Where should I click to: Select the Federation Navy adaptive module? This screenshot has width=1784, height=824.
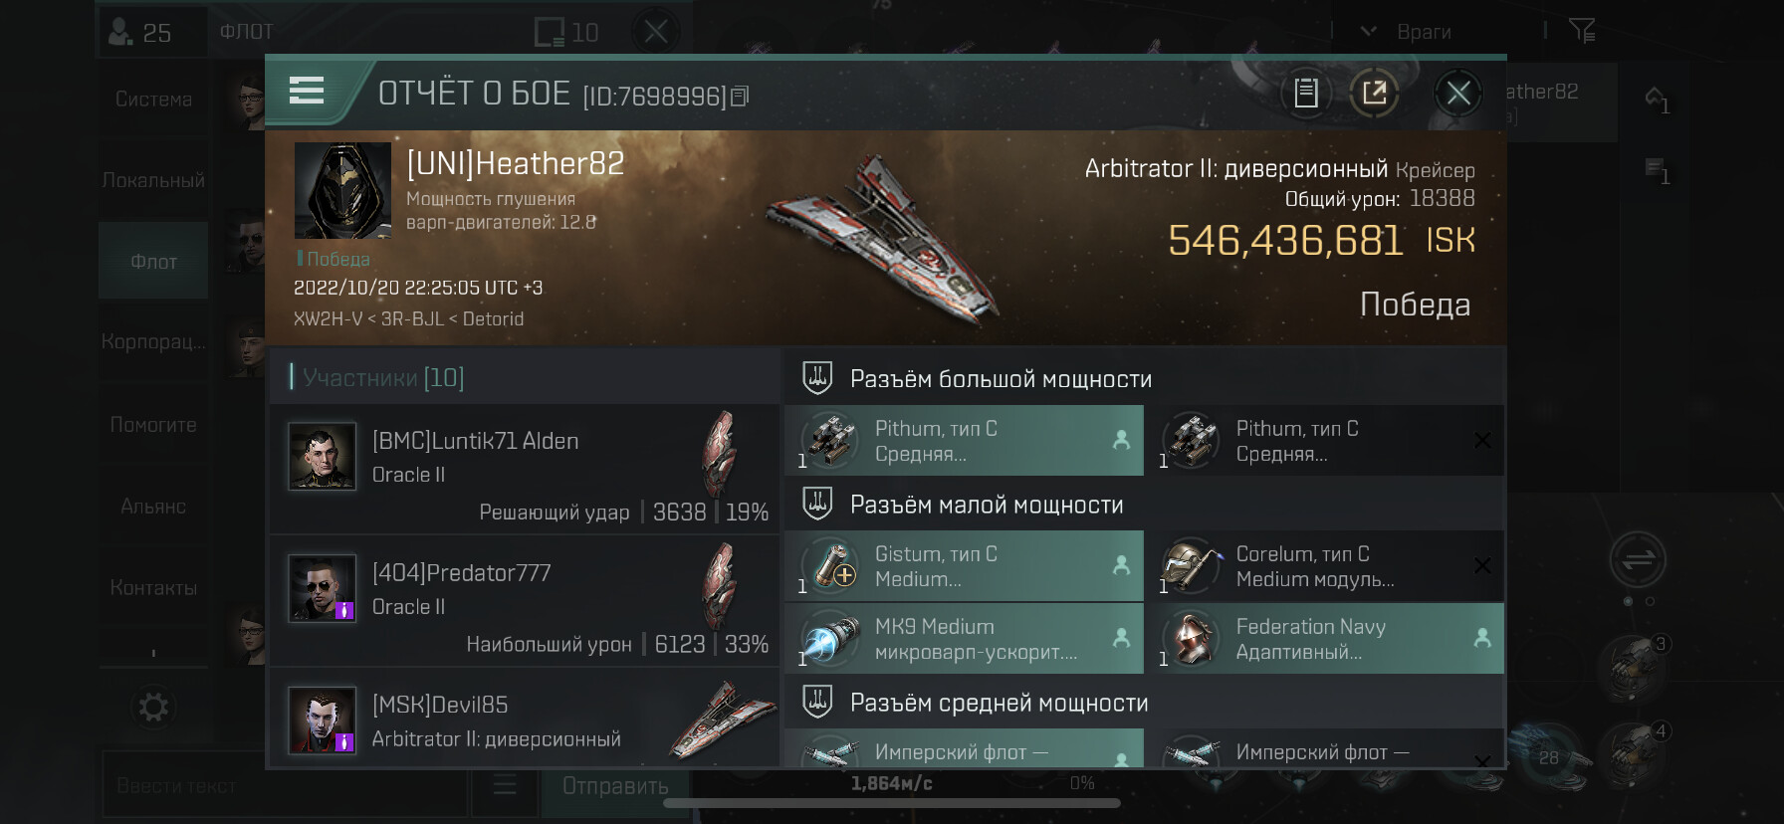(x=1324, y=639)
